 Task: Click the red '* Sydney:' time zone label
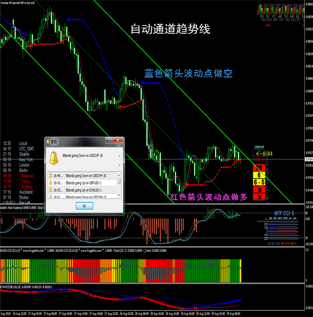point(26,186)
